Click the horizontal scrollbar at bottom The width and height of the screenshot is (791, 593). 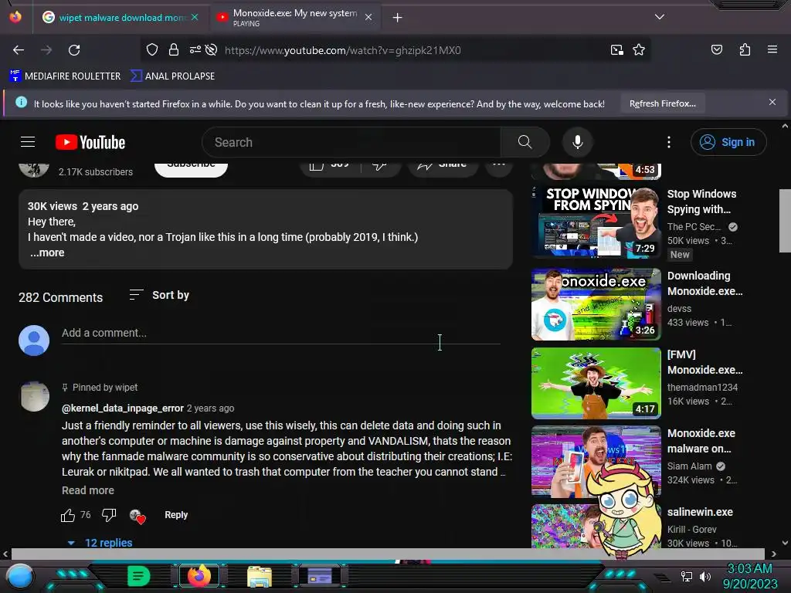(x=388, y=554)
